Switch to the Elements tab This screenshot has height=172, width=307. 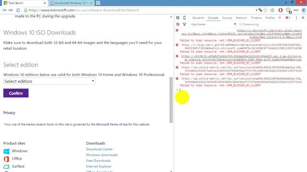(198, 18)
